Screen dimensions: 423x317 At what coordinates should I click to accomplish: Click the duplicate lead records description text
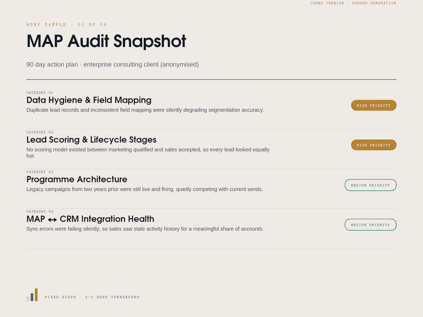pyautogui.click(x=145, y=110)
